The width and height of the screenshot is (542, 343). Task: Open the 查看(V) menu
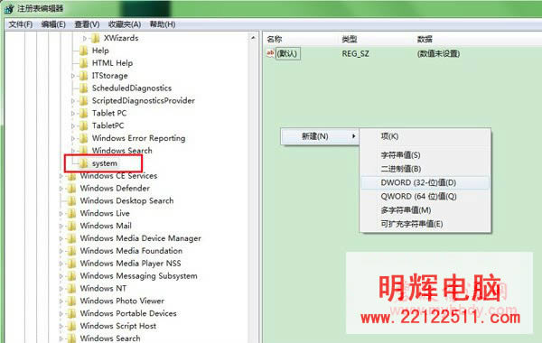pos(87,24)
